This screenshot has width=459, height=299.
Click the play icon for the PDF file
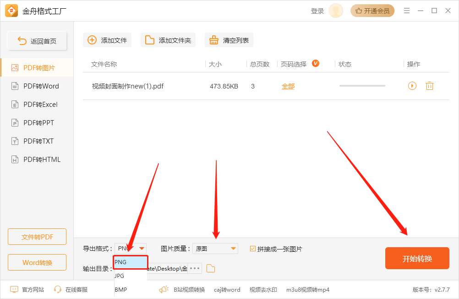click(412, 86)
